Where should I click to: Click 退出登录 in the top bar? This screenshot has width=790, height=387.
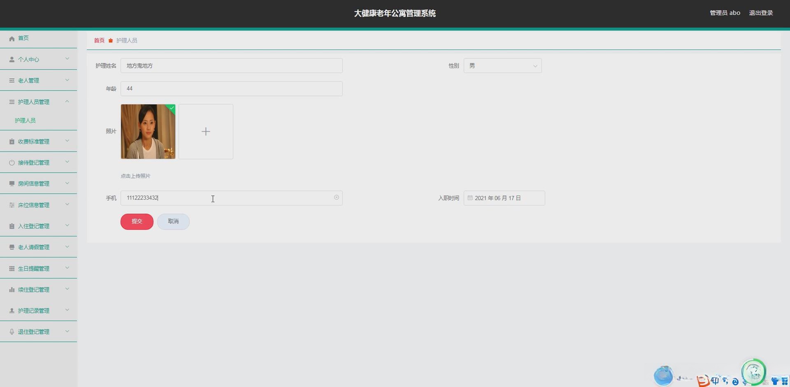[761, 13]
